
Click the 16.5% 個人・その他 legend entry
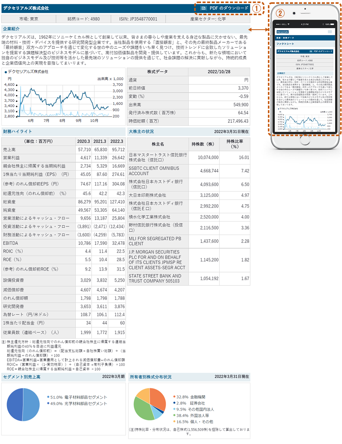coord(193,422)
